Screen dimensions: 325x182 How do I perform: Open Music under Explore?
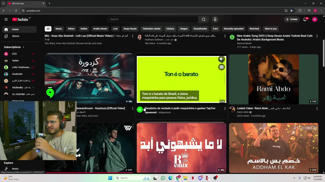pyautogui.click(x=19, y=169)
